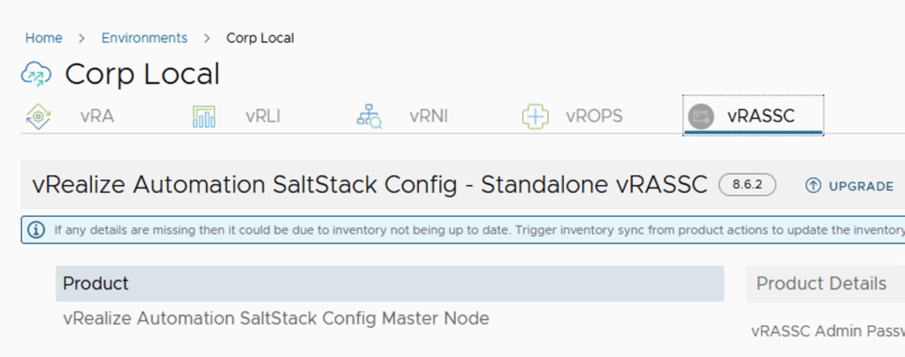
Task: Open the vROPS tab label
Action: pyautogui.click(x=594, y=116)
